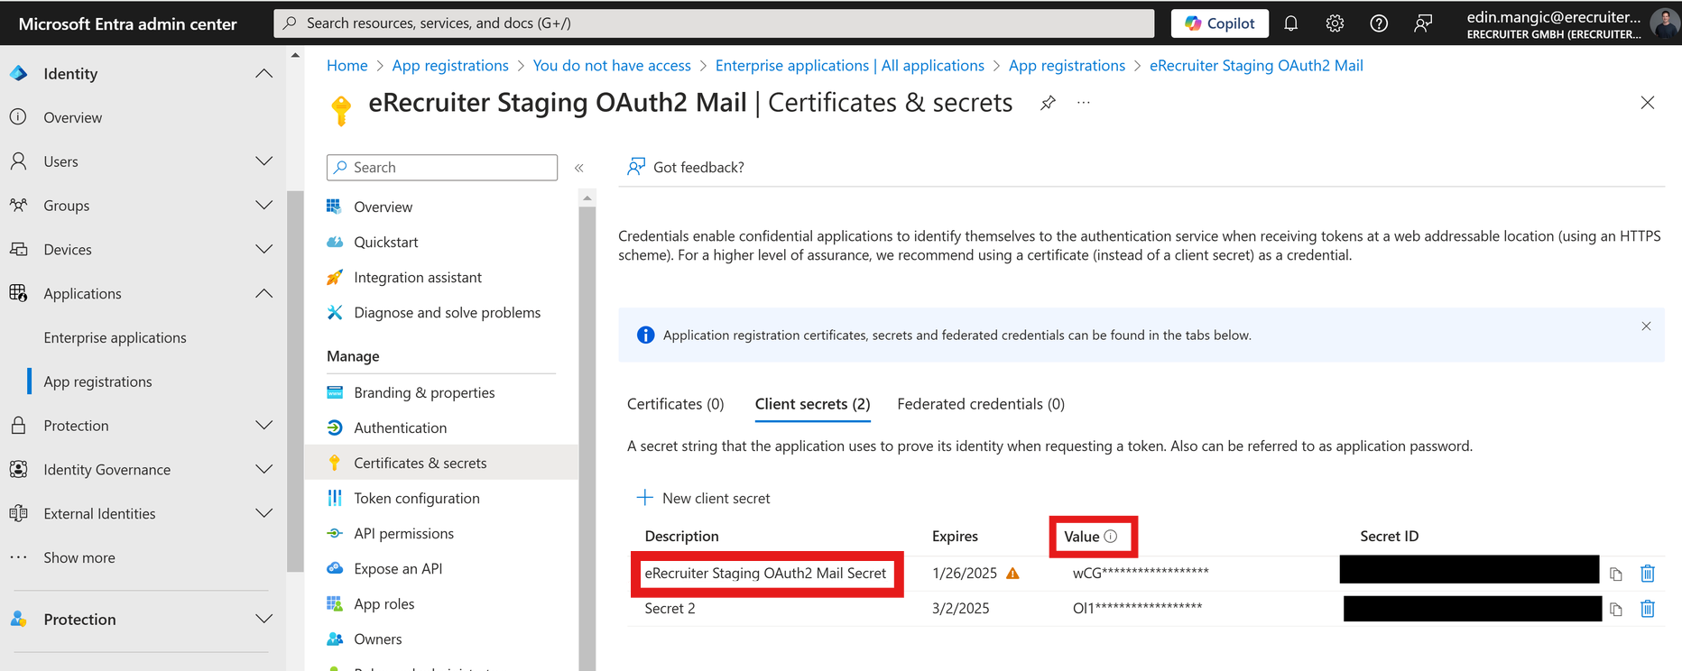The image size is (1682, 671).
Task: Click the Token configuration bars icon
Action: click(335, 498)
